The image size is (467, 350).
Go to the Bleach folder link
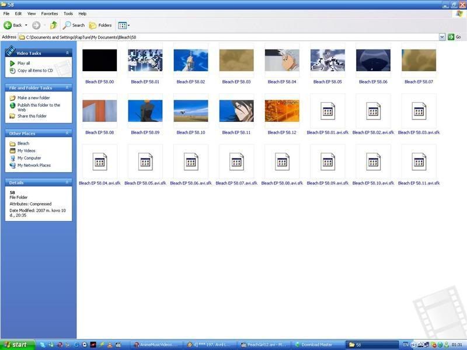(19, 143)
